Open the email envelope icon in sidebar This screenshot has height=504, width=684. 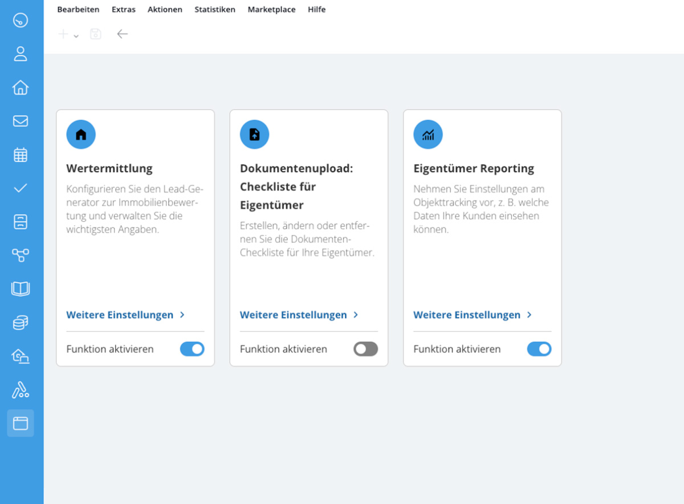click(x=21, y=121)
